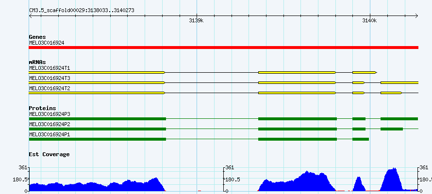Image resolution: width=432 pixels, height=194 pixels.
Task: Select the fourth exon of transcript T2
Action: pos(391,93)
